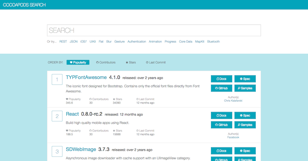
Task: Click the heart icon beside TYPFontAwesome Popularity
Action: coord(67,99)
